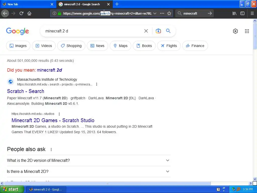This screenshot has height=193, width=257.
Task: Filter results by Flights
Action: [169, 46]
